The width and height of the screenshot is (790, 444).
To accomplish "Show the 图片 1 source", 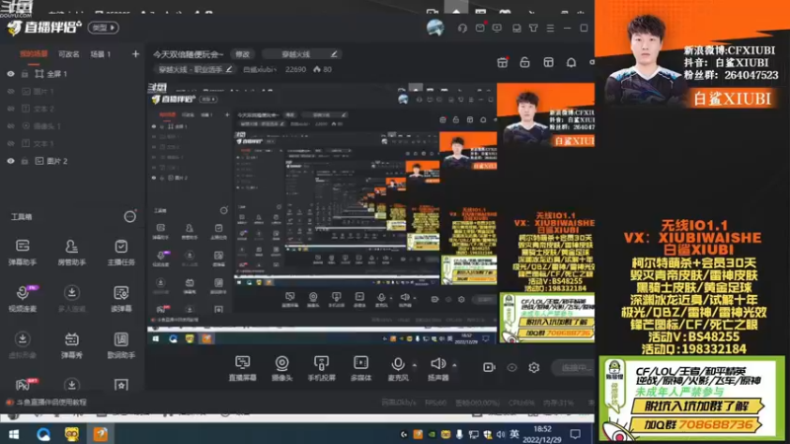I will click(x=11, y=91).
